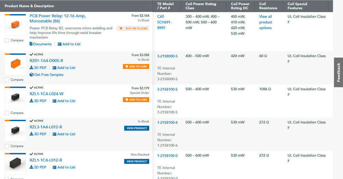Screen dimensions: 343x179
Task: Click Get Free Samples box icon
Action: coord(31,75)
